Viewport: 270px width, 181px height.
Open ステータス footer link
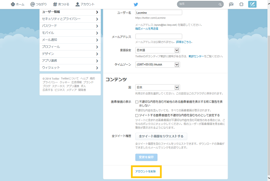tap(58, 86)
